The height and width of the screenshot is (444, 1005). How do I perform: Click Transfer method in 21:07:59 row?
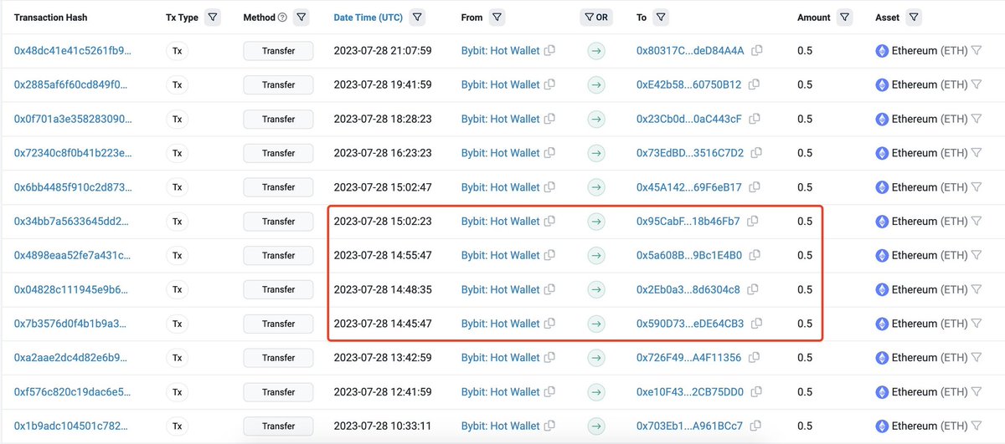[278, 50]
